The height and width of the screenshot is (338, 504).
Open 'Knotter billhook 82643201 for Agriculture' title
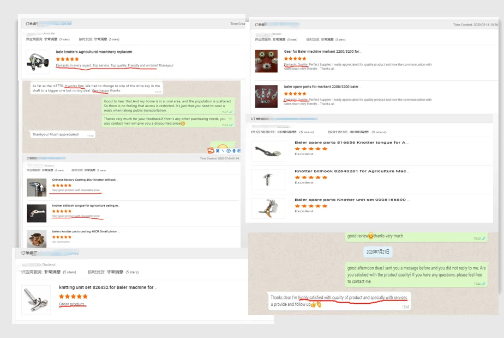352,171
